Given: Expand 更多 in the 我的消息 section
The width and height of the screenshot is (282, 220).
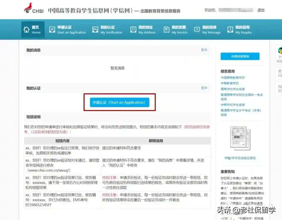Looking at the screenshot, I should [204, 50].
